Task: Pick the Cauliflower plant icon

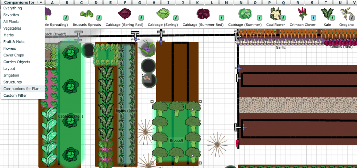Action: [275, 14]
